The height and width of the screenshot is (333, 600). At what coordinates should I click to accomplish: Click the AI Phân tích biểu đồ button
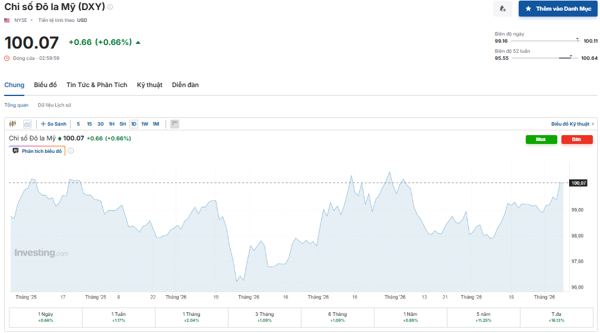tap(37, 151)
